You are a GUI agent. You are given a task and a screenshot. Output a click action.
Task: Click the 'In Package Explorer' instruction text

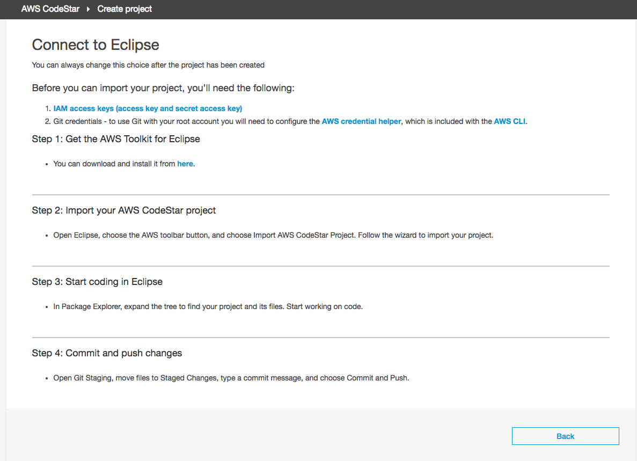coord(208,307)
